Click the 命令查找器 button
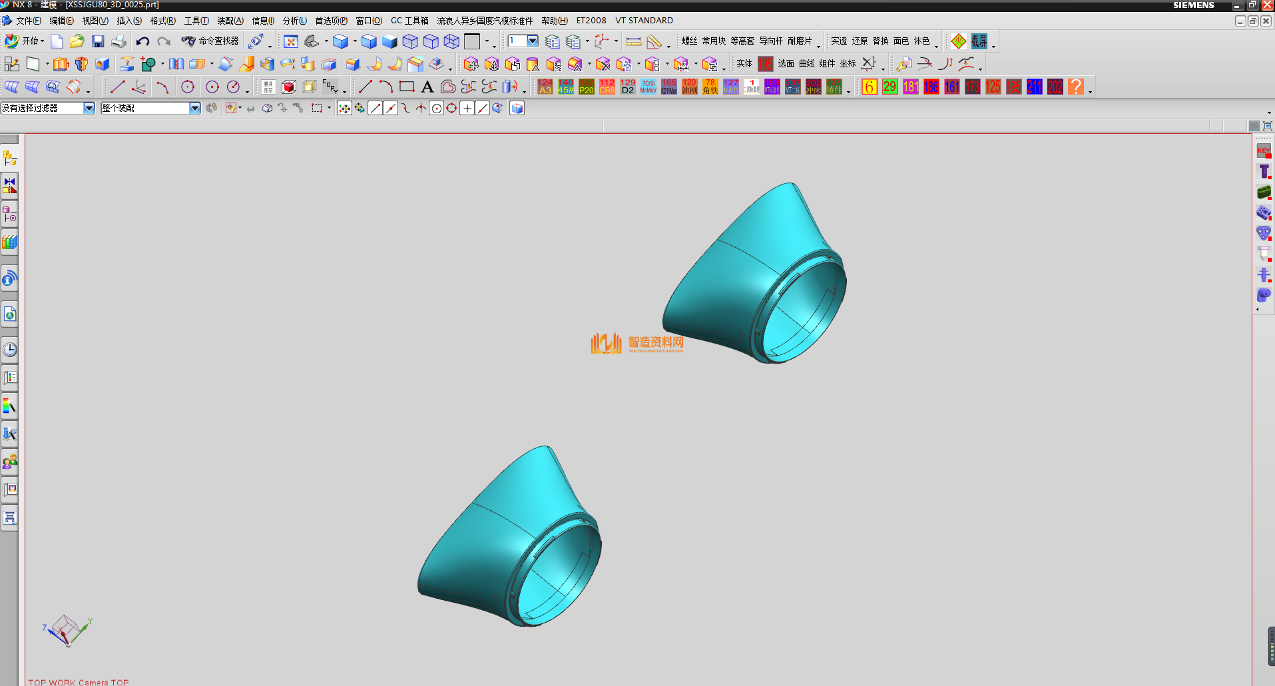 click(211, 41)
